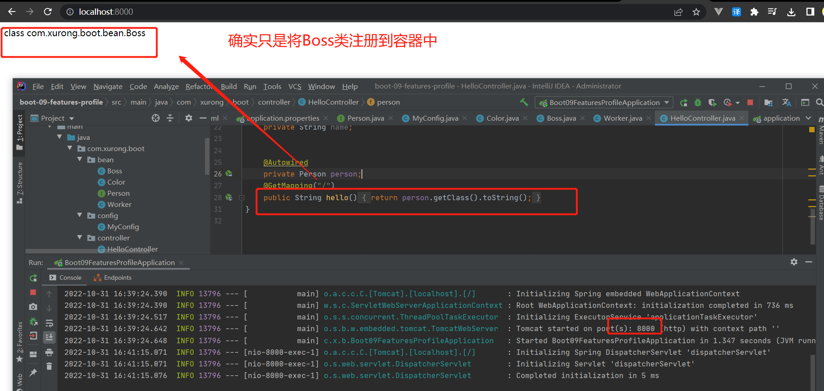Image resolution: width=824 pixels, height=391 pixels.
Task: Open browser downloads icon
Action: (x=791, y=12)
